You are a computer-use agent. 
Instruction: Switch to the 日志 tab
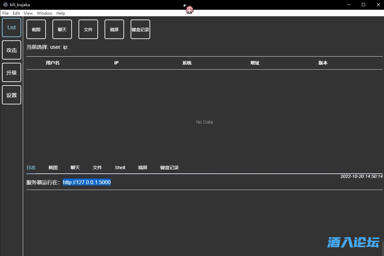point(31,168)
